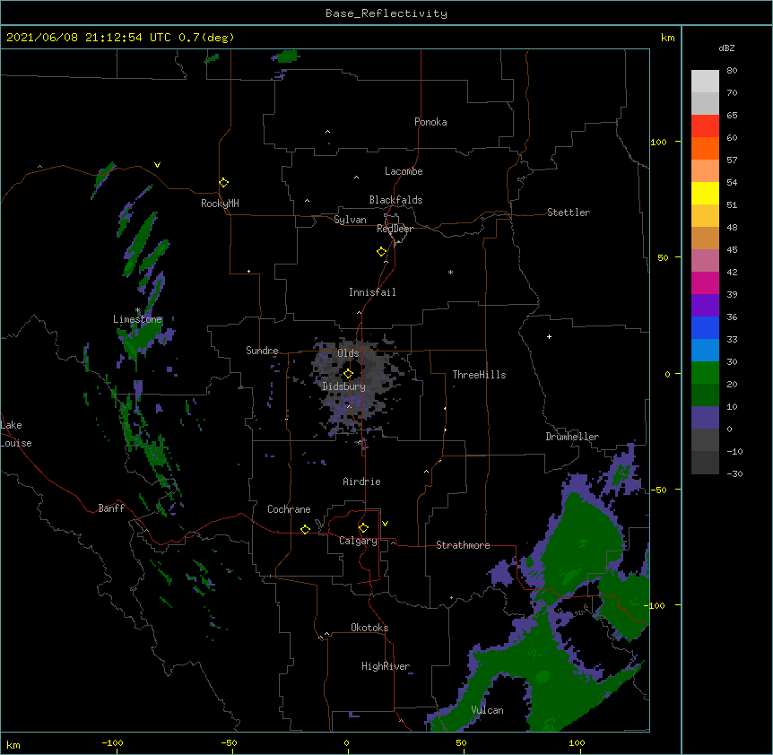Click the yellow V marker northeast of Calgary
Image resolution: width=773 pixels, height=755 pixels.
pyautogui.click(x=385, y=524)
